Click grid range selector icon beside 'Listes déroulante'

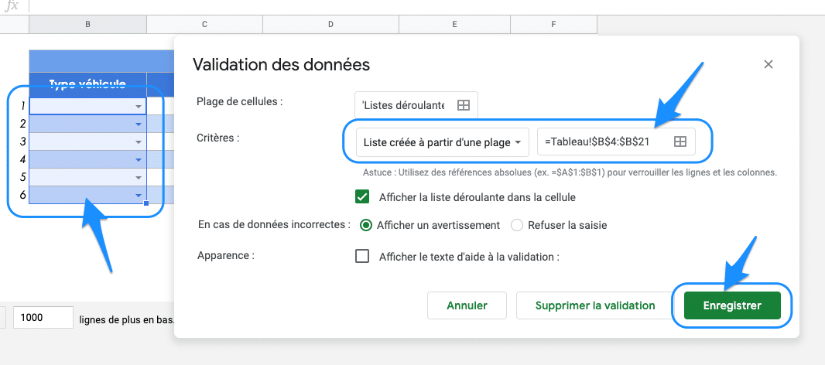(x=463, y=105)
